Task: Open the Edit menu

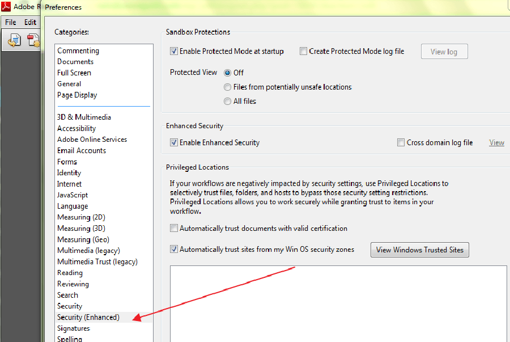Action: [30, 22]
